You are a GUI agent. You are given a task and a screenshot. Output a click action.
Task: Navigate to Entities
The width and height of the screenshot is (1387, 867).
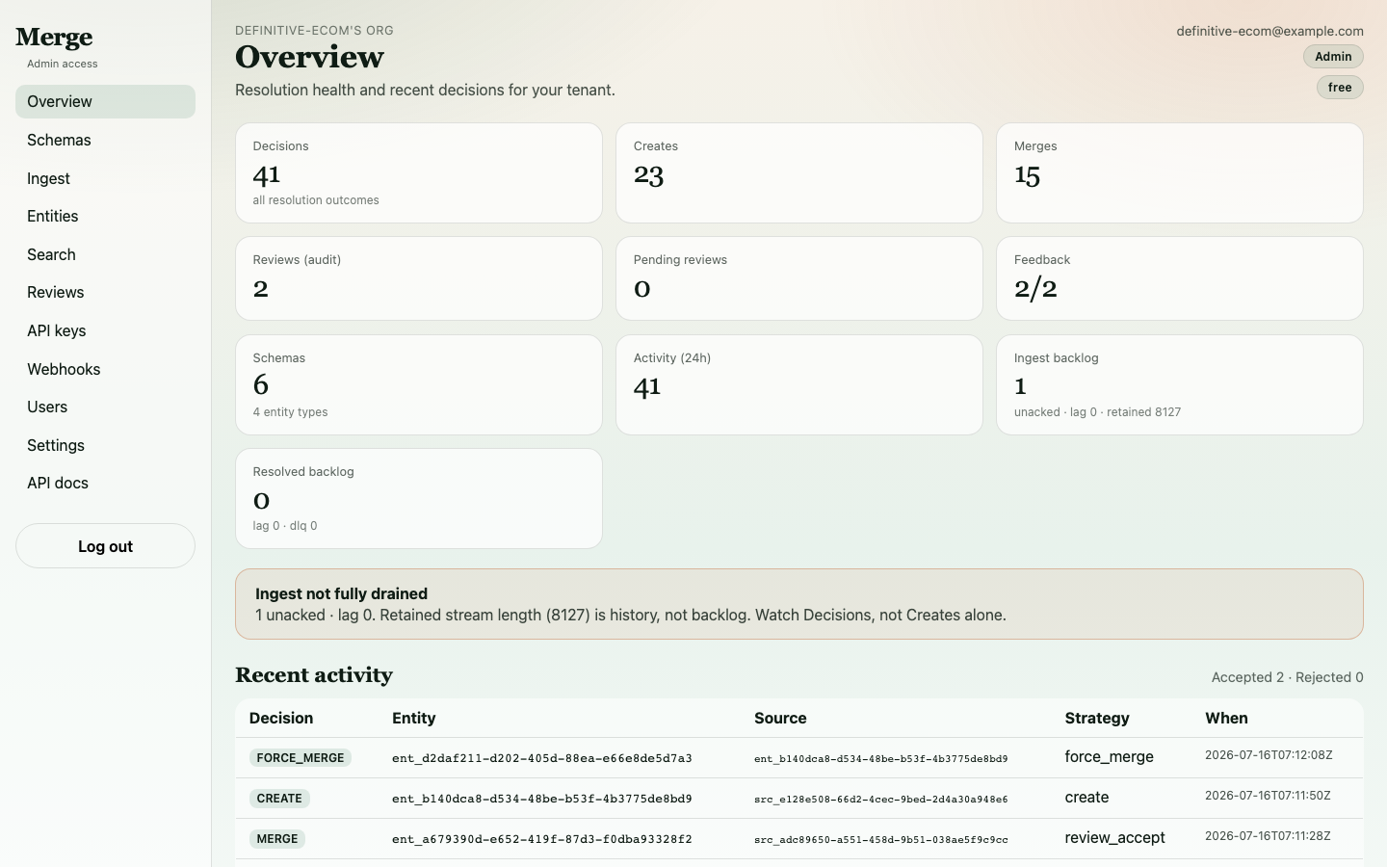pos(105,216)
